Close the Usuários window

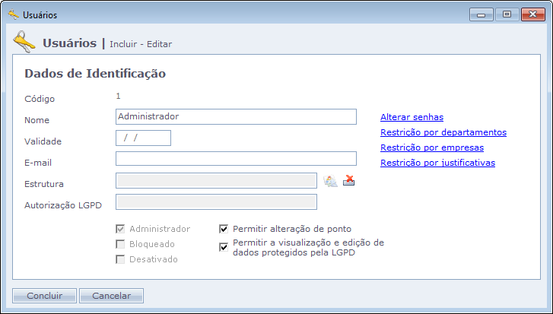529,14
